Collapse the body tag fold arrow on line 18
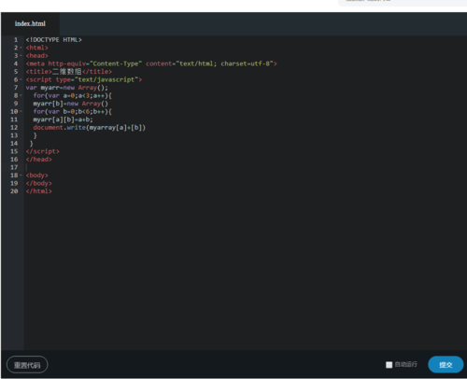 pyautogui.click(x=21, y=175)
